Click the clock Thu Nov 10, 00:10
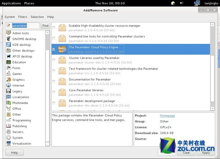 (110, 3)
